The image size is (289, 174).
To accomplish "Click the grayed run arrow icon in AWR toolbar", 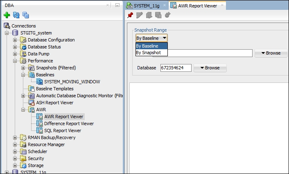I will coord(167,15).
